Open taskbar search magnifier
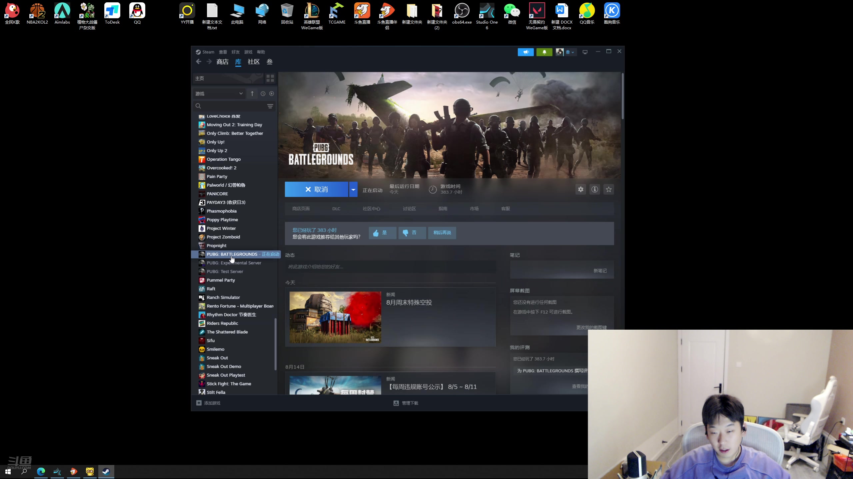The width and height of the screenshot is (853, 479). tap(24, 472)
